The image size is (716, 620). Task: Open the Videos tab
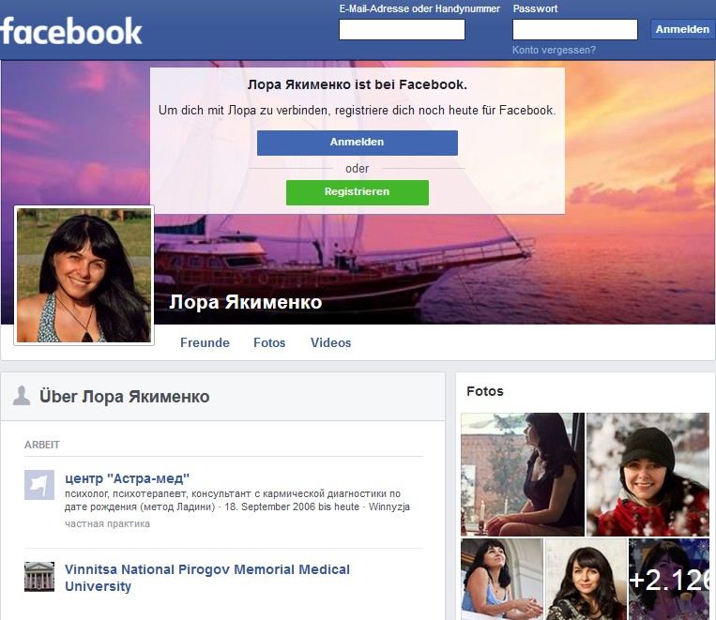[330, 342]
